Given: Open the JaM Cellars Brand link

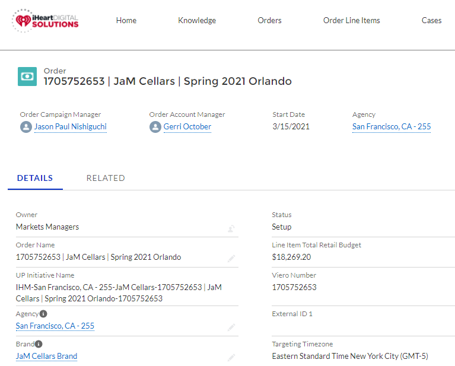Looking at the screenshot, I should 46,356.
